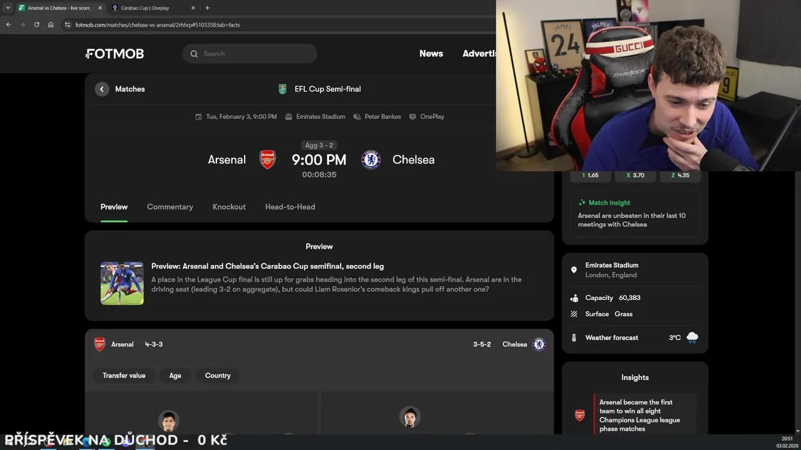Click the Matches label
The image size is (801, 450).
[x=130, y=89]
